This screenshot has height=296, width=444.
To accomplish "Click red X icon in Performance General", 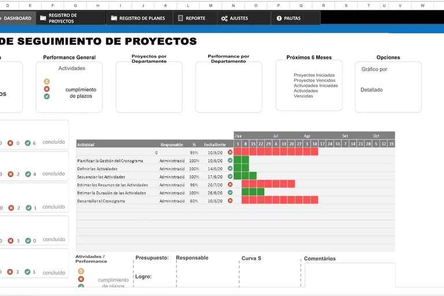I will 47,89.
